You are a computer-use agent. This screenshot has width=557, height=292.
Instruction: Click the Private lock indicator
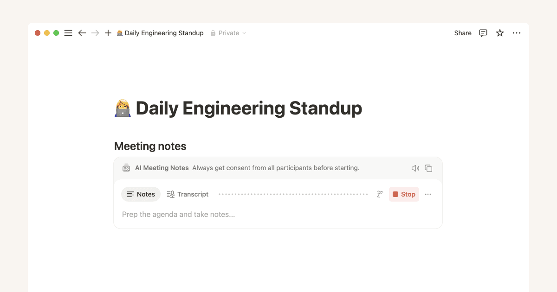(213, 33)
